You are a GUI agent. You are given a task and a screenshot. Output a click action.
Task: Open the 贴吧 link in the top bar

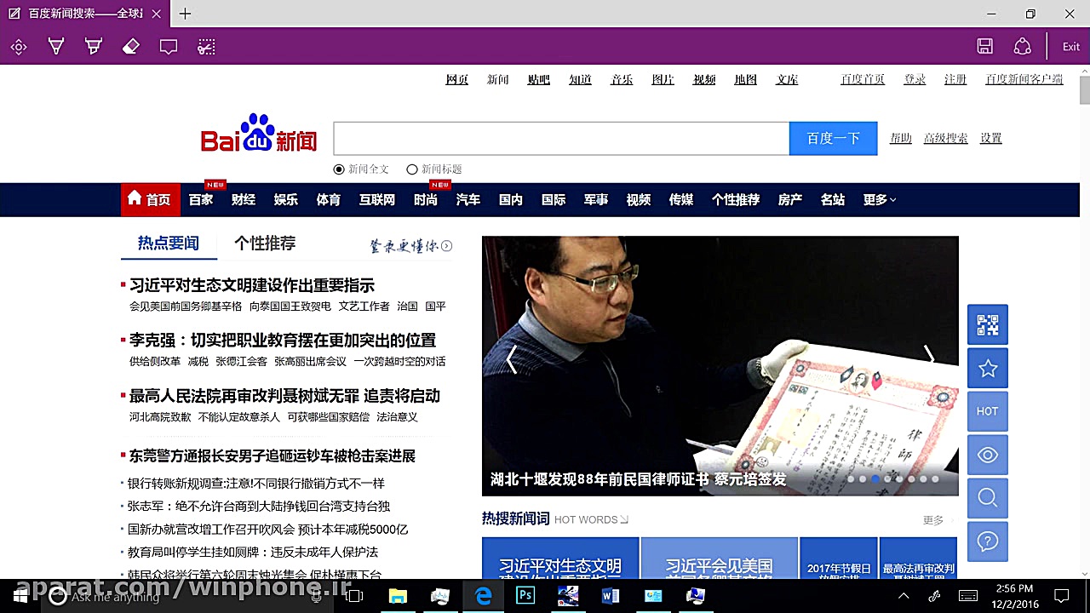point(539,79)
